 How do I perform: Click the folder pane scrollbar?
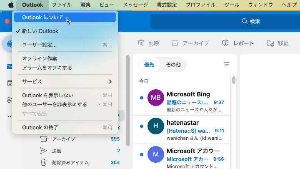click(x=128, y=101)
